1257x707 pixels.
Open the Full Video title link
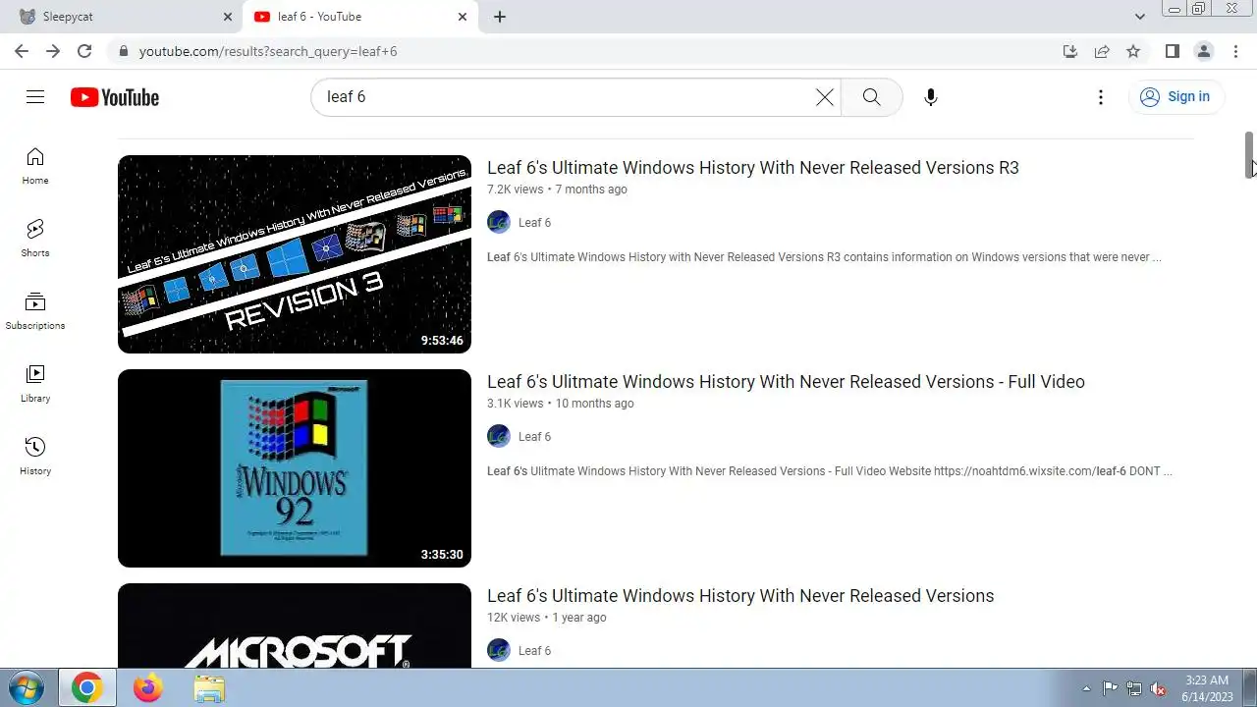(786, 382)
